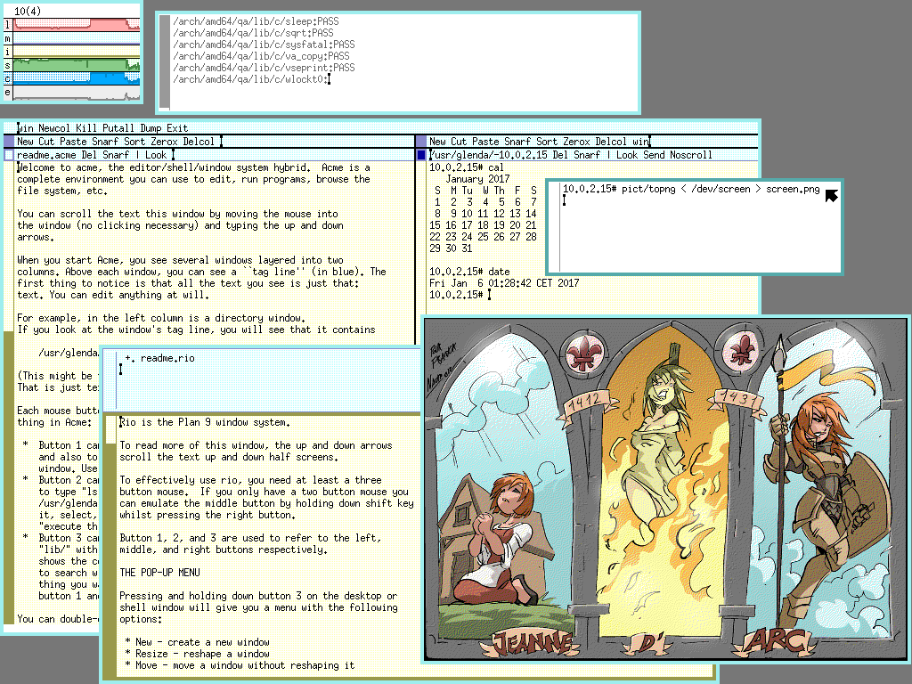Click the 'Fri Jan 6 01:28:42 CET 2017' line

(x=504, y=283)
